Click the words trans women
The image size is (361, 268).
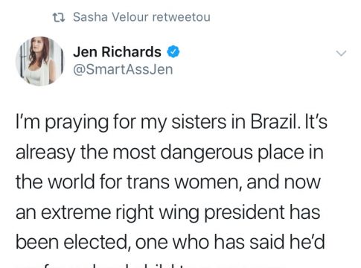point(185,182)
